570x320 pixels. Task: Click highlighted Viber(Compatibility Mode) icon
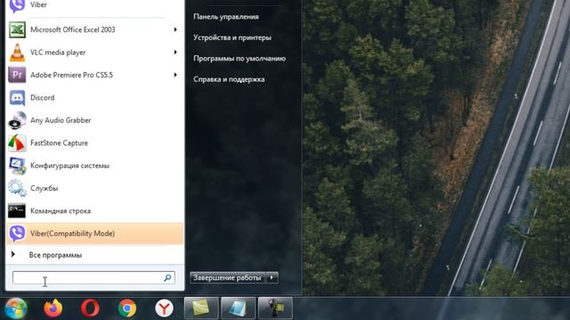click(x=17, y=233)
